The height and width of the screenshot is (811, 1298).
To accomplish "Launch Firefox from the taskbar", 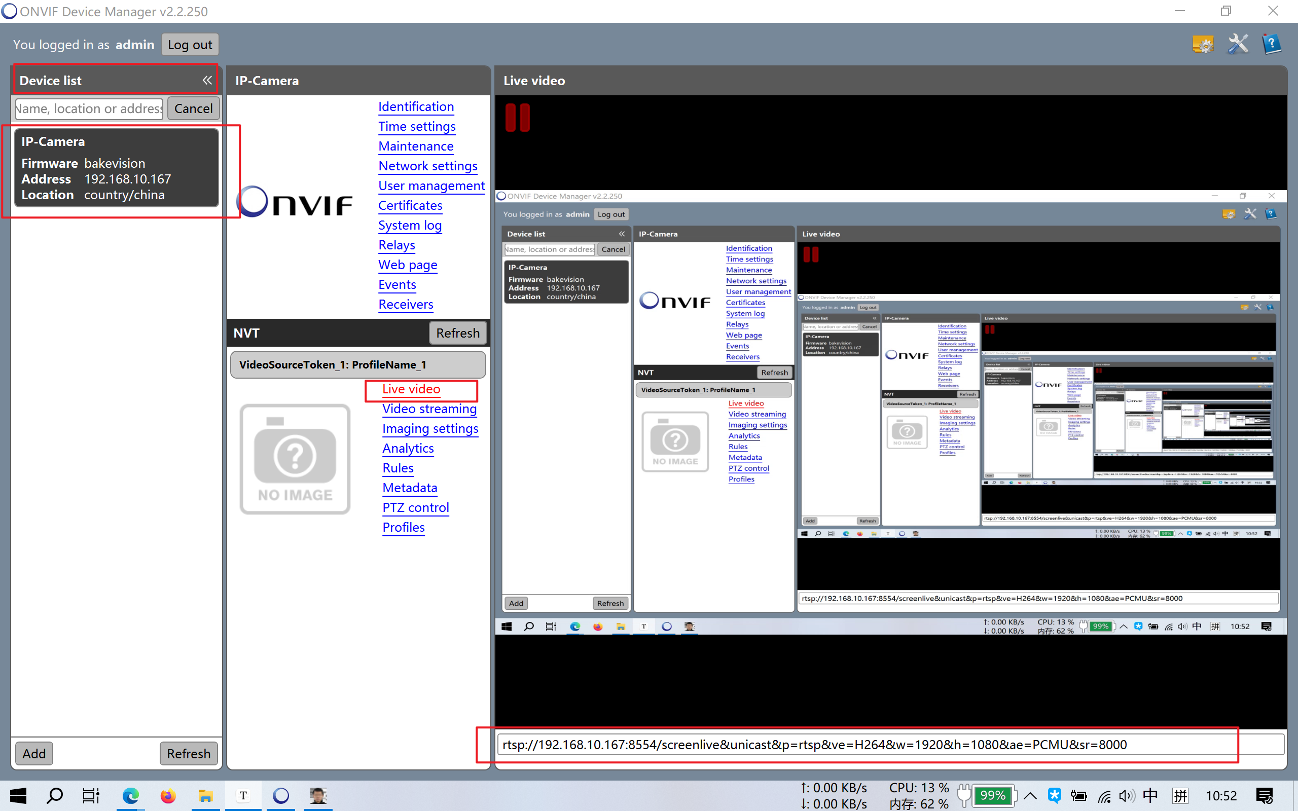I will (x=168, y=795).
